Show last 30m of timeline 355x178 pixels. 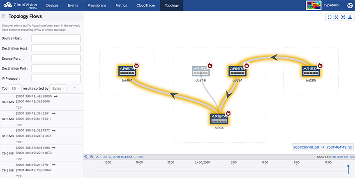pyautogui.click(x=340, y=157)
